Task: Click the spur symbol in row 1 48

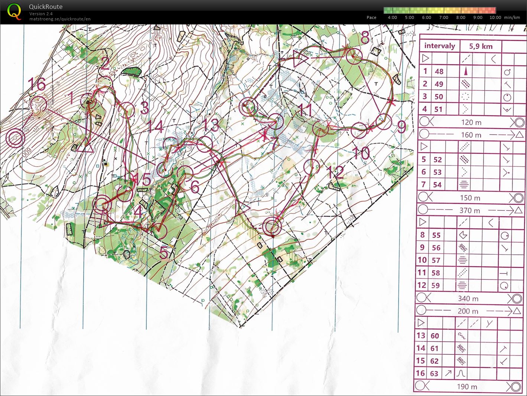Action: [465, 71]
